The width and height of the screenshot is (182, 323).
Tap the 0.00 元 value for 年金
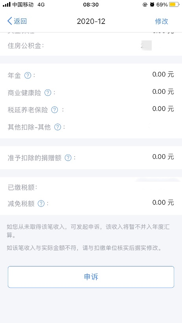pos(163,74)
